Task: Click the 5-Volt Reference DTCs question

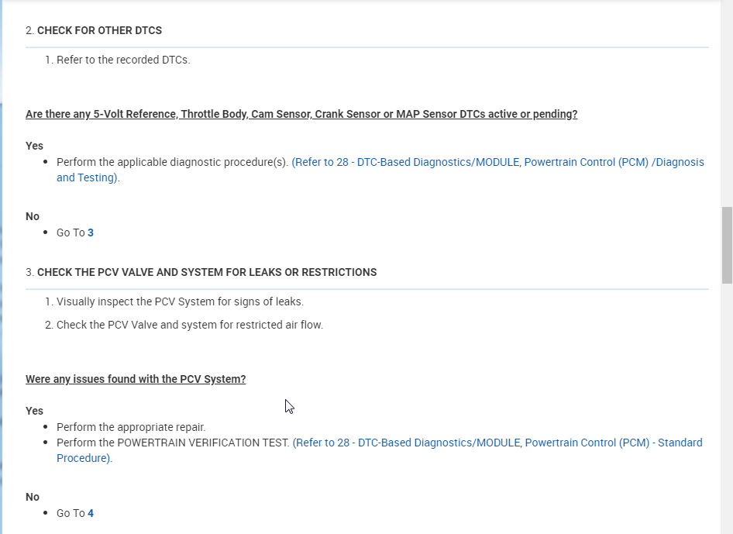Action: coord(301,114)
